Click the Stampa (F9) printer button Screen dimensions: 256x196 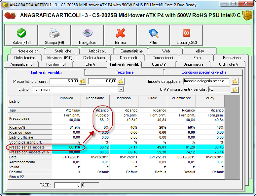55,36
